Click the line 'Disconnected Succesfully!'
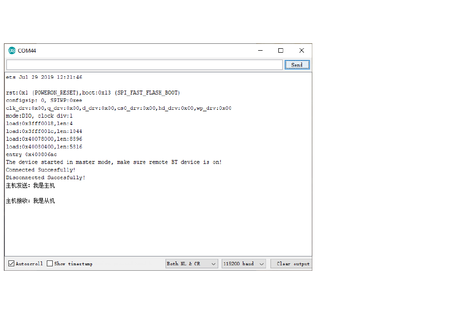 pos(46,178)
